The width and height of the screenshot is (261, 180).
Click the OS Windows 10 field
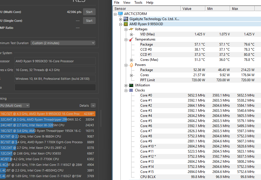pyautogui.click(x=55, y=79)
